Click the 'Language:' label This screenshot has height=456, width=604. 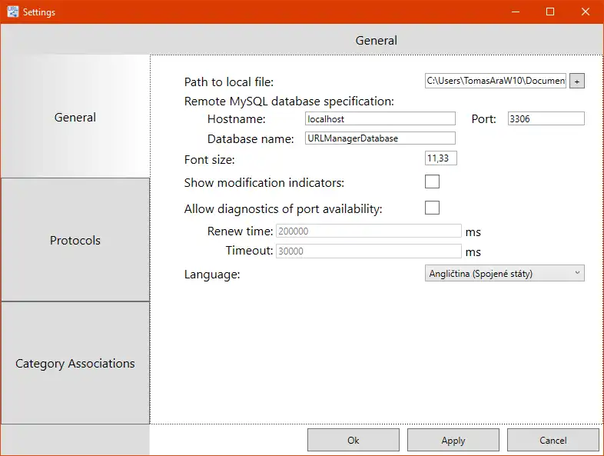[212, 274]
